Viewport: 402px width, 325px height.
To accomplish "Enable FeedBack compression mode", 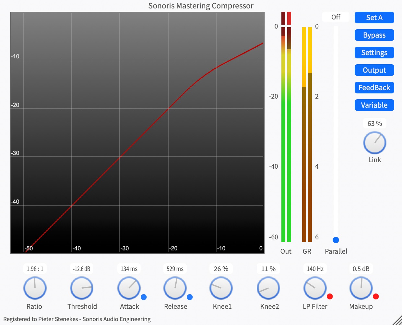I will (x=374, y=88).
